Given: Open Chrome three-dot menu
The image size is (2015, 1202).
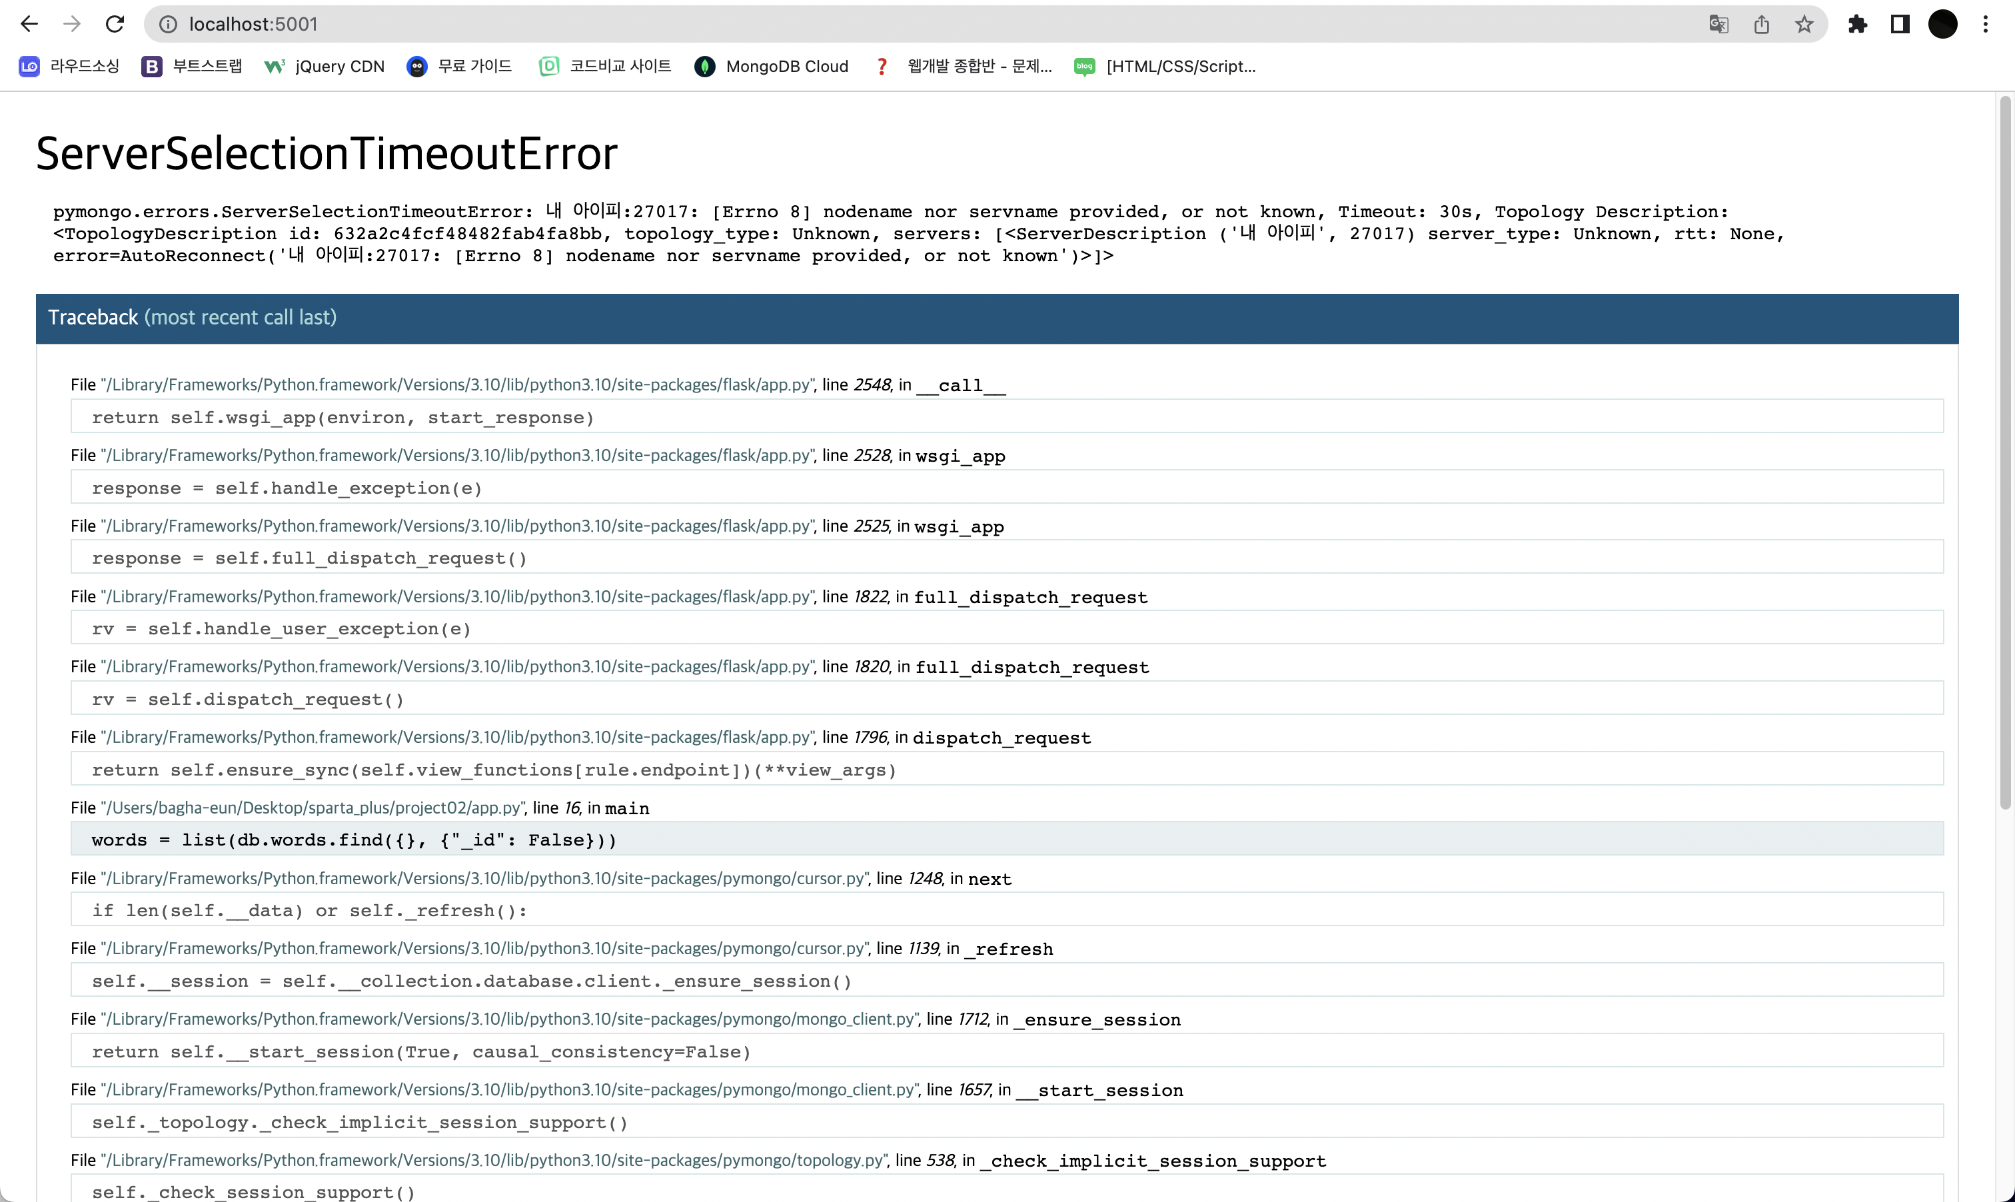Looking at the screenshot, I should pyautogui.click(x=1985, y=24).
